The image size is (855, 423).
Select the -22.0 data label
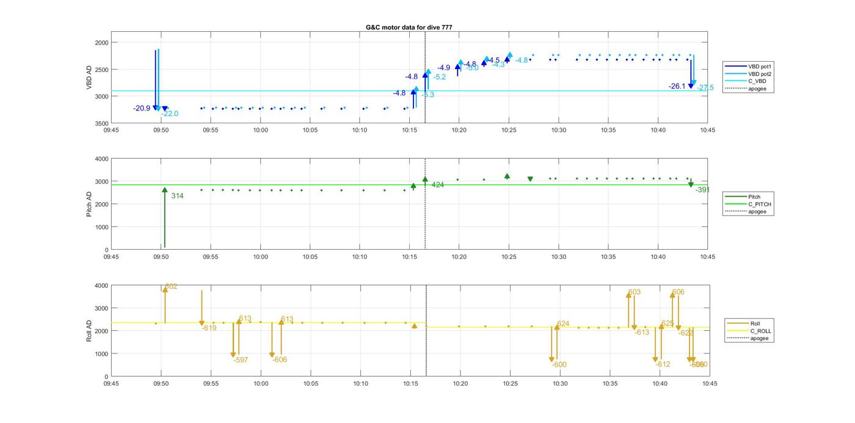click(170, 114)
